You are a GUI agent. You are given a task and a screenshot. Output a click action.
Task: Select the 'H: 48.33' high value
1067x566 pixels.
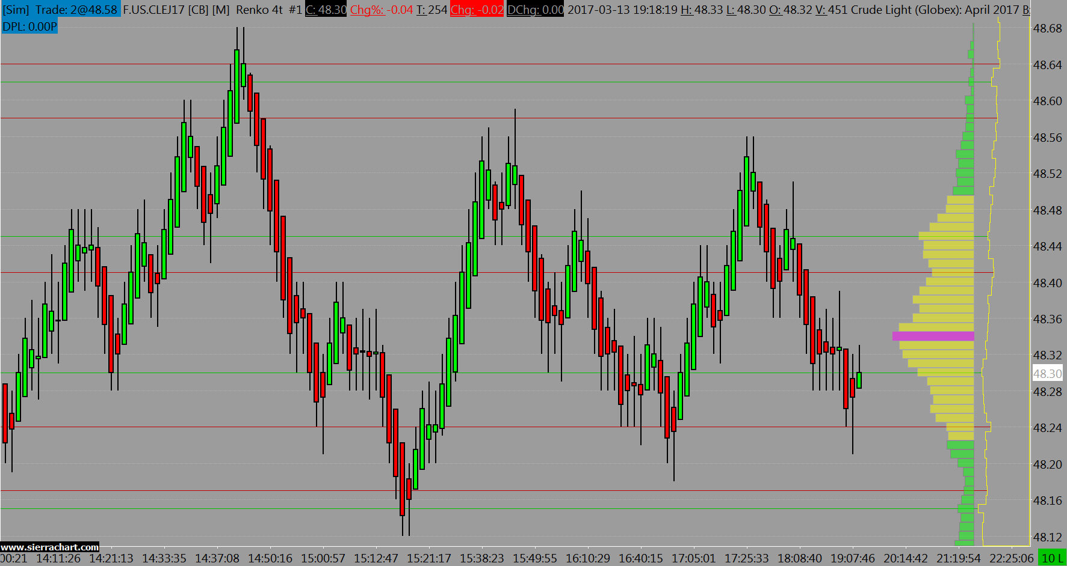[x=702, y=10]
